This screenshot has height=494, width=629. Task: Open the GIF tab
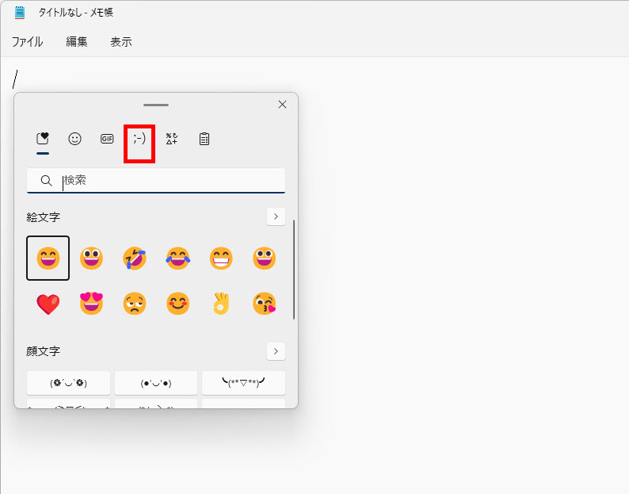[x=107, y=139]
